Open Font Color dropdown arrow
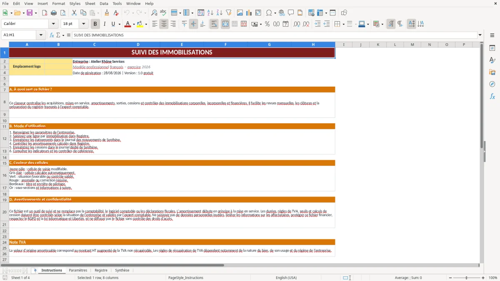Screen dimensions: 500x281 pos(133,24)
